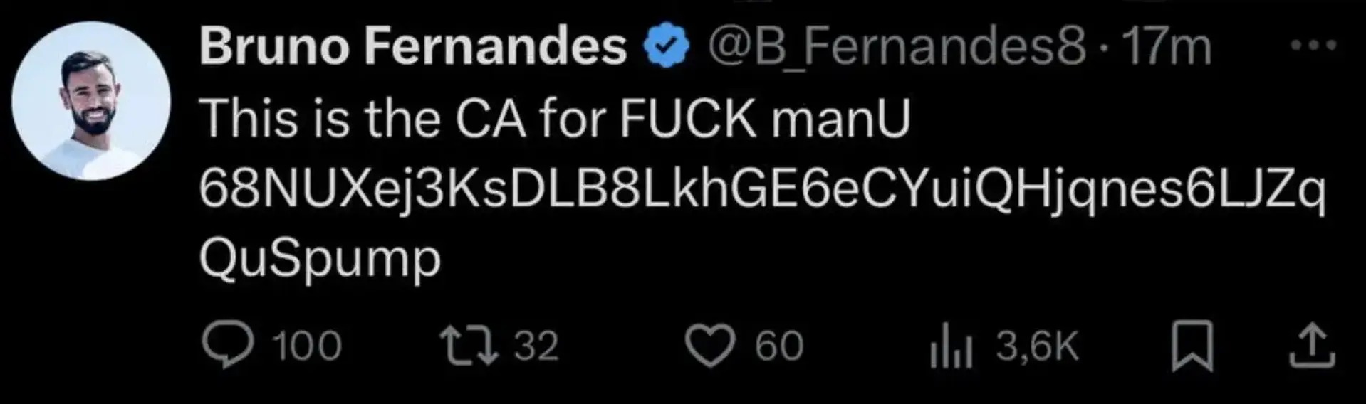Click the "QuSpump" text on last line
The image size is (1366, 404).
point(320,258)
